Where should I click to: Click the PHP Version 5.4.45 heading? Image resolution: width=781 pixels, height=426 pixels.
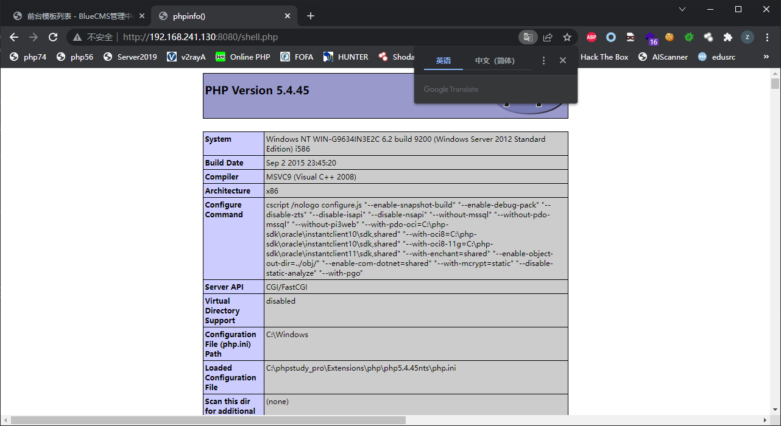pos(257,91)
